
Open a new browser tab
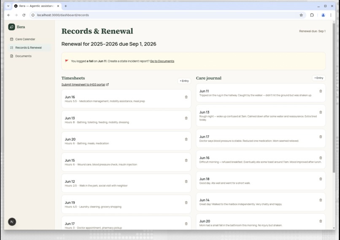(66, 6)
